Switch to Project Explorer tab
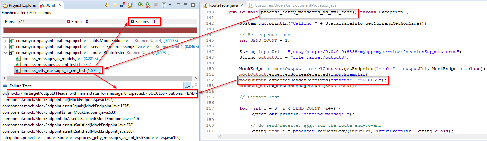 pyautogui.click(x=19, y=5)
